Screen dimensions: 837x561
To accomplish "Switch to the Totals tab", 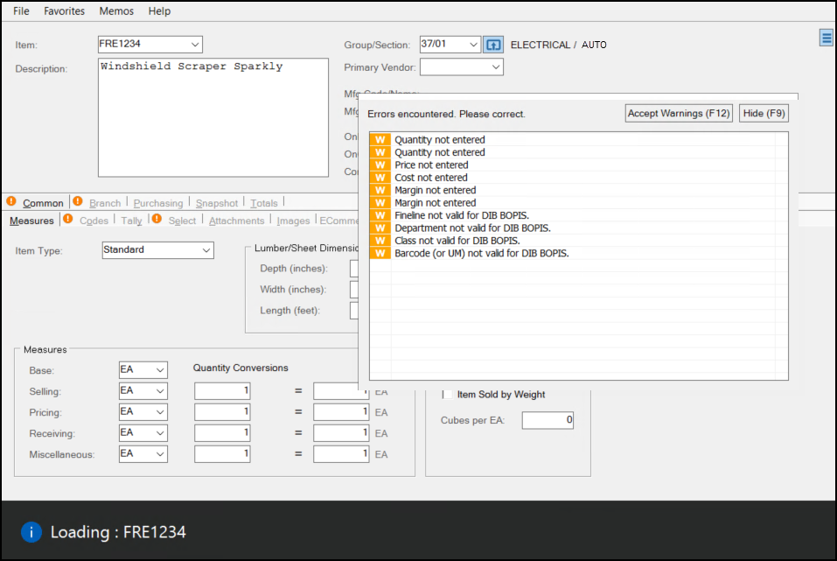I will 264,203.
